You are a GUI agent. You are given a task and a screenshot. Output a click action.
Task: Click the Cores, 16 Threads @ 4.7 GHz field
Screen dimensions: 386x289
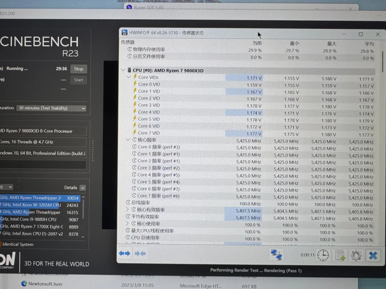(x=43, y=142)
